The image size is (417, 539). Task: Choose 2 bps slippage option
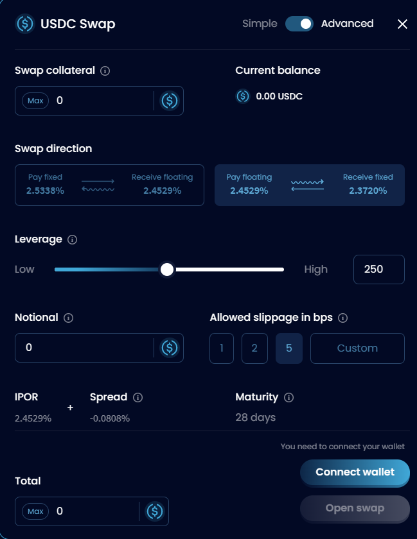[x=254, y=348]
